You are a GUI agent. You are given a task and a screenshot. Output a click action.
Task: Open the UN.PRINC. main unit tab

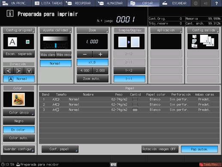tap(16, 3)
